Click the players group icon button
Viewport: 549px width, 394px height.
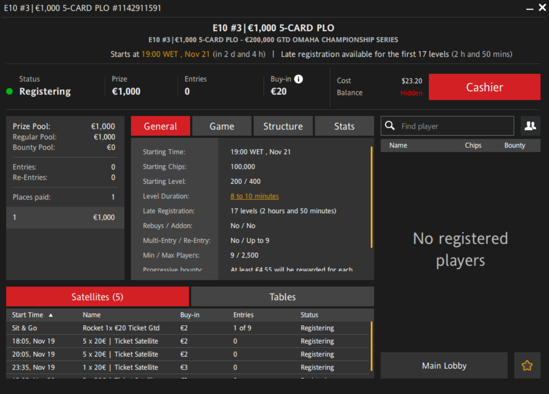point(530,126)
